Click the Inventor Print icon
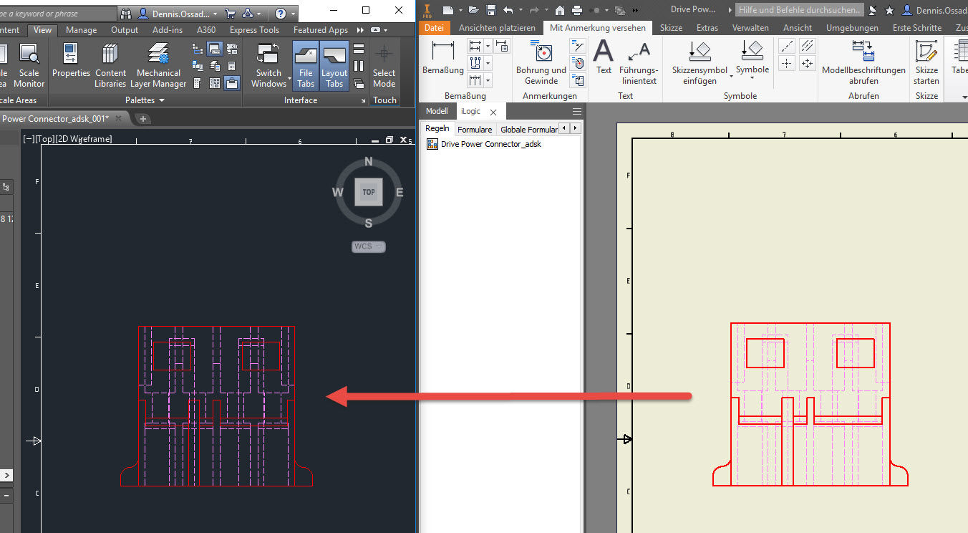The image size is (968, 533). click(x=577, y=10)
